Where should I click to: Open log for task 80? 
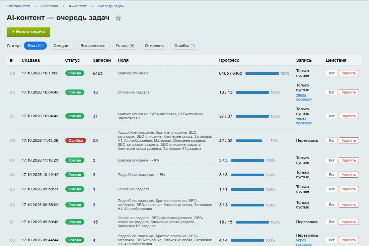pyautogui.click(x=331, y=240)
